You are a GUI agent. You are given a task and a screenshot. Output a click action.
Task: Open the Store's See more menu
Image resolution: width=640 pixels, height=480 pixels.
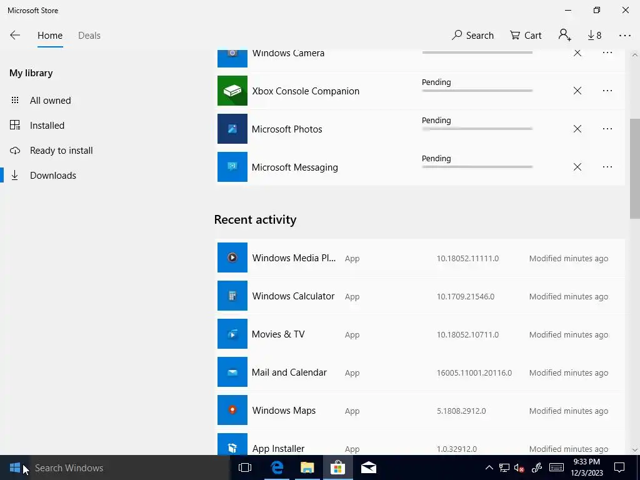tap(624, 36)
